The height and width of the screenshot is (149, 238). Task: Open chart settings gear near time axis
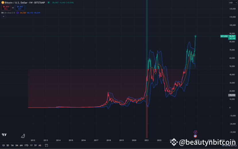233,140
